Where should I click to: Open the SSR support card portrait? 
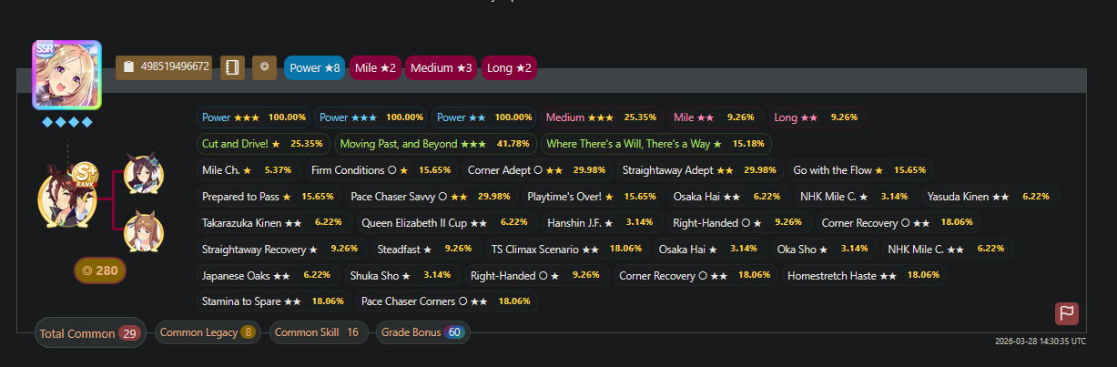point(66,75)
